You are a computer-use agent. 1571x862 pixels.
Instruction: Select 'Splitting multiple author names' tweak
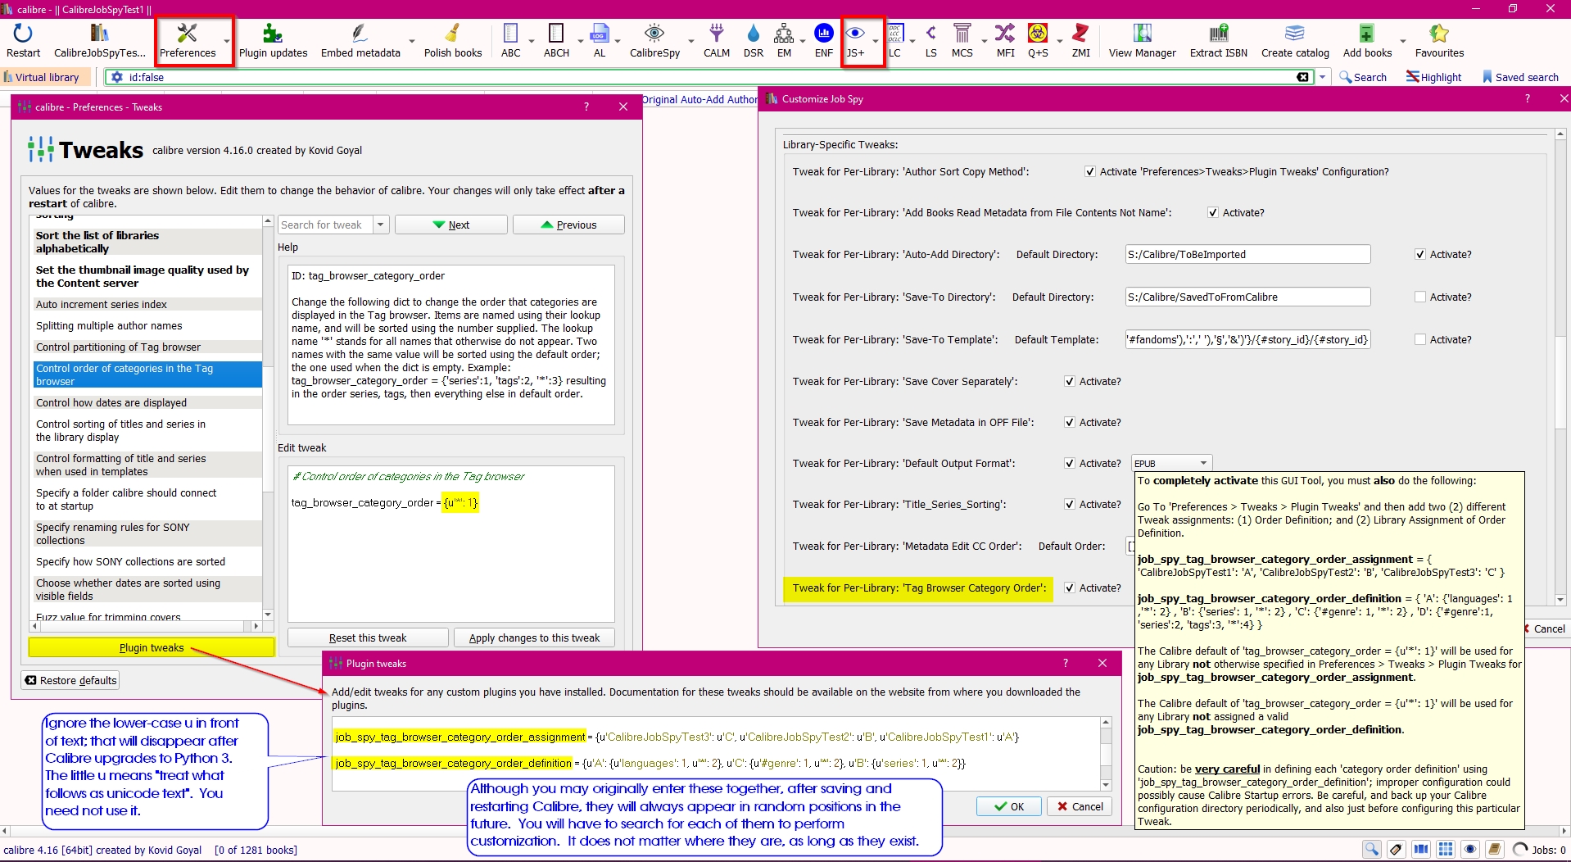(x=147, y=326)
